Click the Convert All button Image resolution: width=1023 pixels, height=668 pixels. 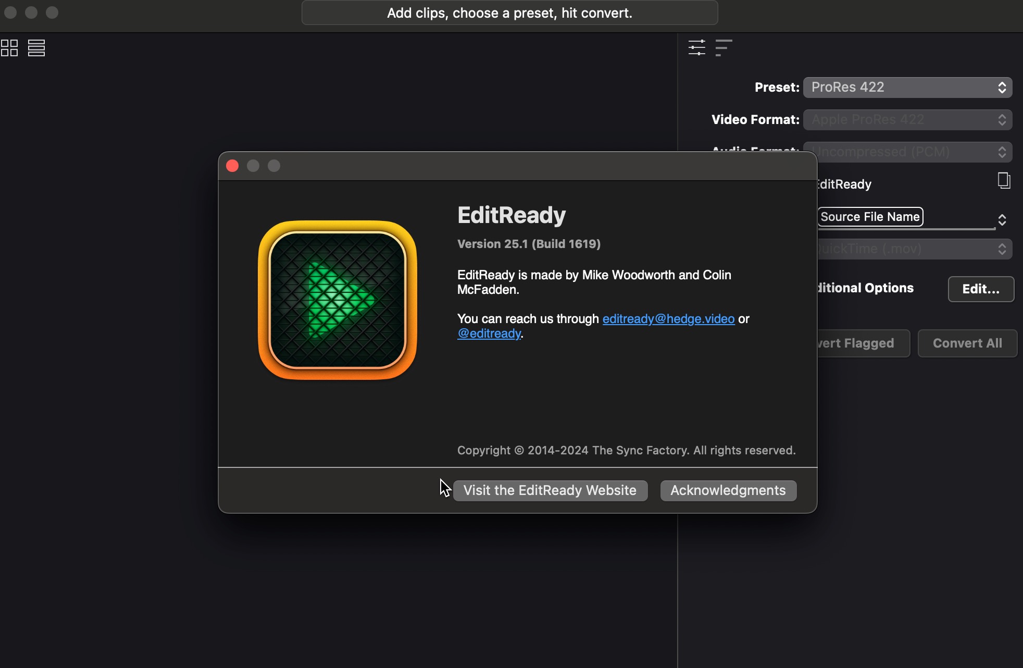(967, 343)
